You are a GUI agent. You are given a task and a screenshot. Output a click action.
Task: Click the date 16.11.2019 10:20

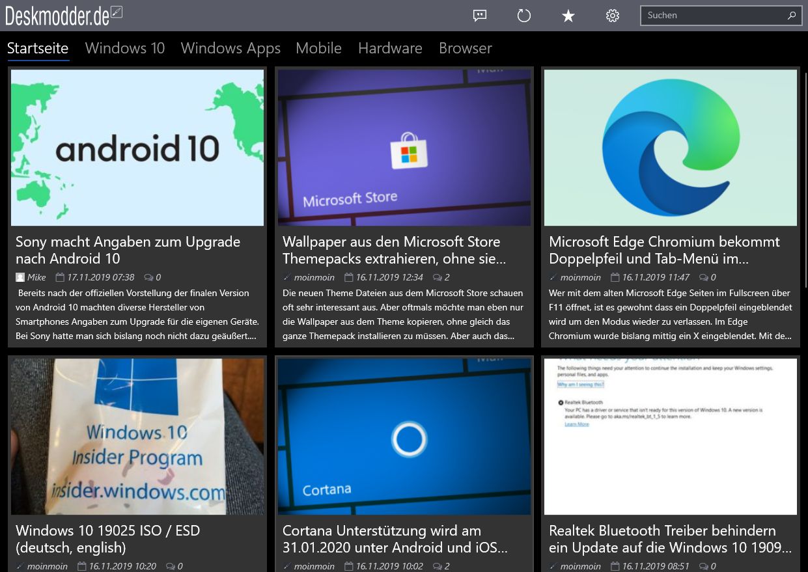pos(122,566)
